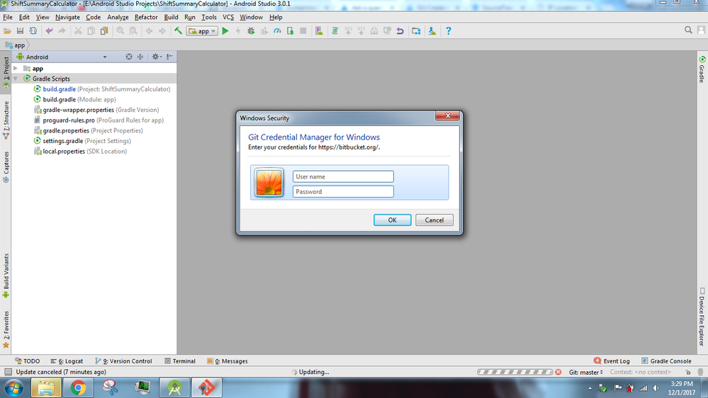Click the Project Structure icon
Image resolution: width=708 pixels, height=398 pixels.
(x=416, y=30)
